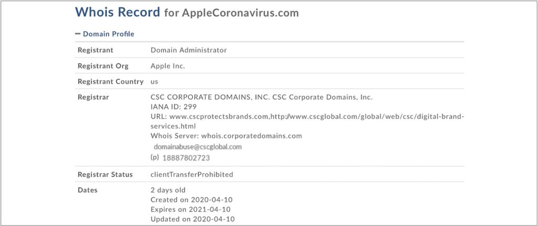538x226 pixels.
Task: Click the minus icon beside Domain Profile
Action: tap(78, 34)
